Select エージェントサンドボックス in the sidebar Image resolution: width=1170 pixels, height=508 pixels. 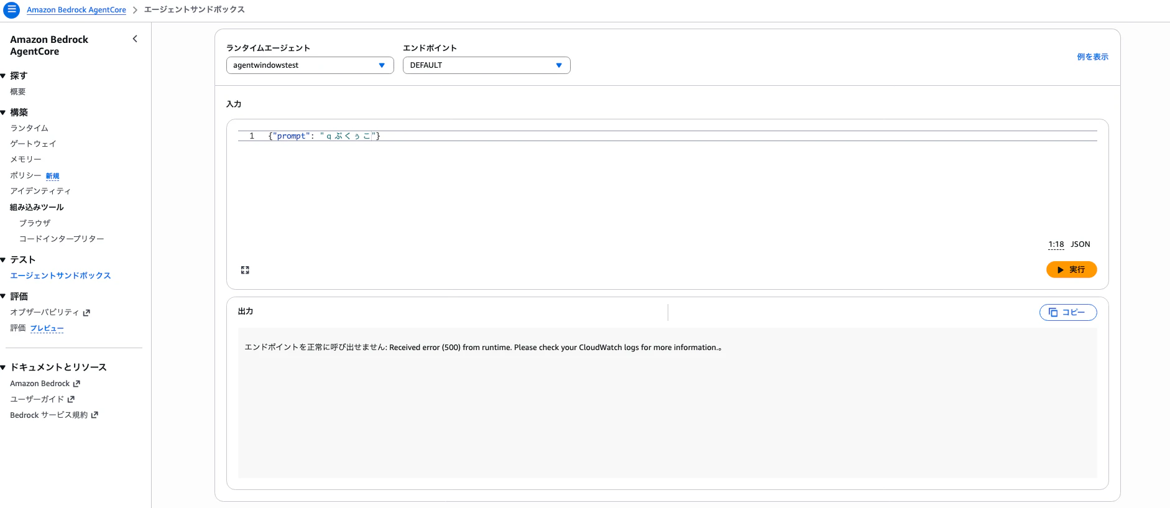pos(60,275)
